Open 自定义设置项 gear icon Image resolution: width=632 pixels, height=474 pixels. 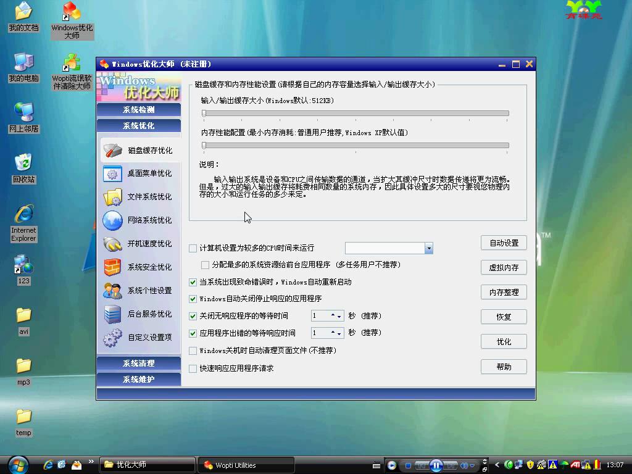(x=112, y=338)
